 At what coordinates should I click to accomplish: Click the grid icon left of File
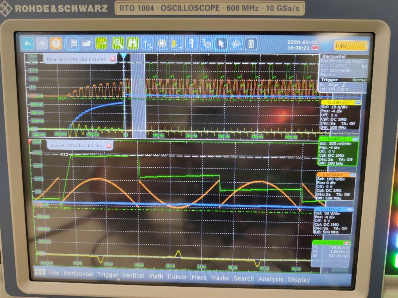(x=40, y=272)
